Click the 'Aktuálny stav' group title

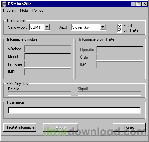coord(18,84)
